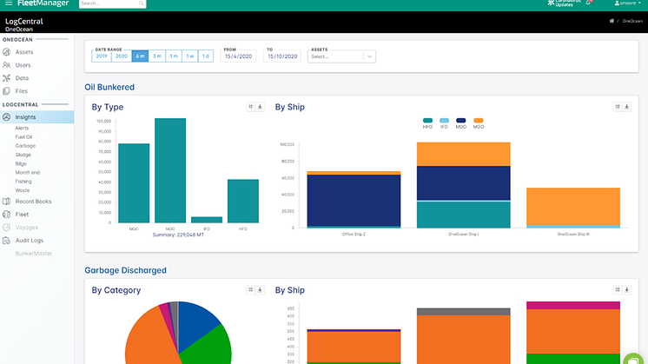Select the 1 m date range

[x=174, y=56]
